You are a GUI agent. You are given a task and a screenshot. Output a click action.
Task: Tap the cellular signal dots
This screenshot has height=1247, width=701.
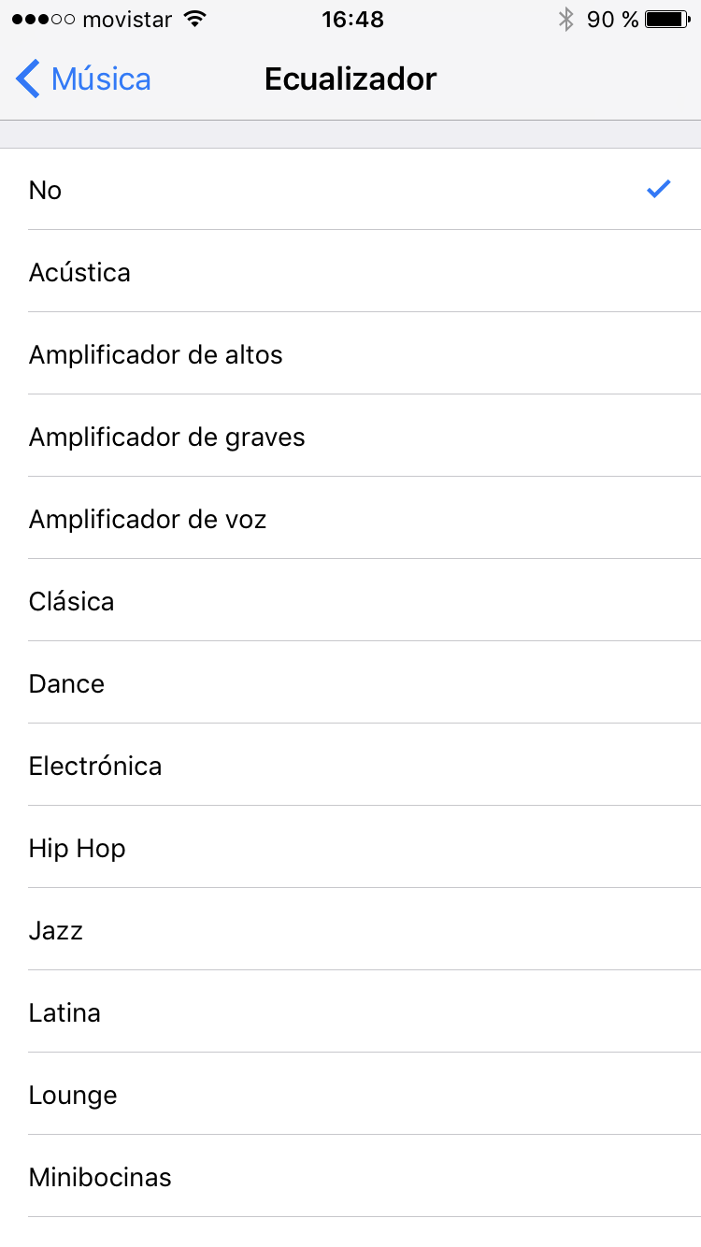(43, 20)
